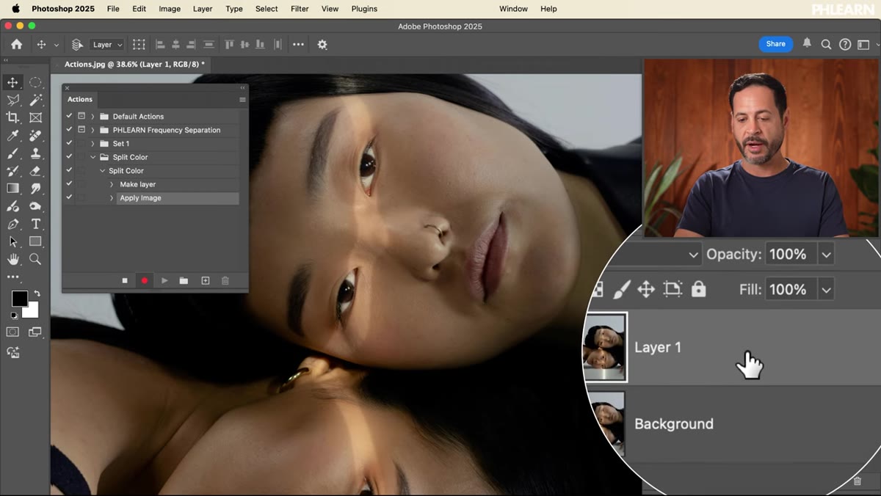
Task: Toggle Auto-Select in the options bar
Action: 76,44
